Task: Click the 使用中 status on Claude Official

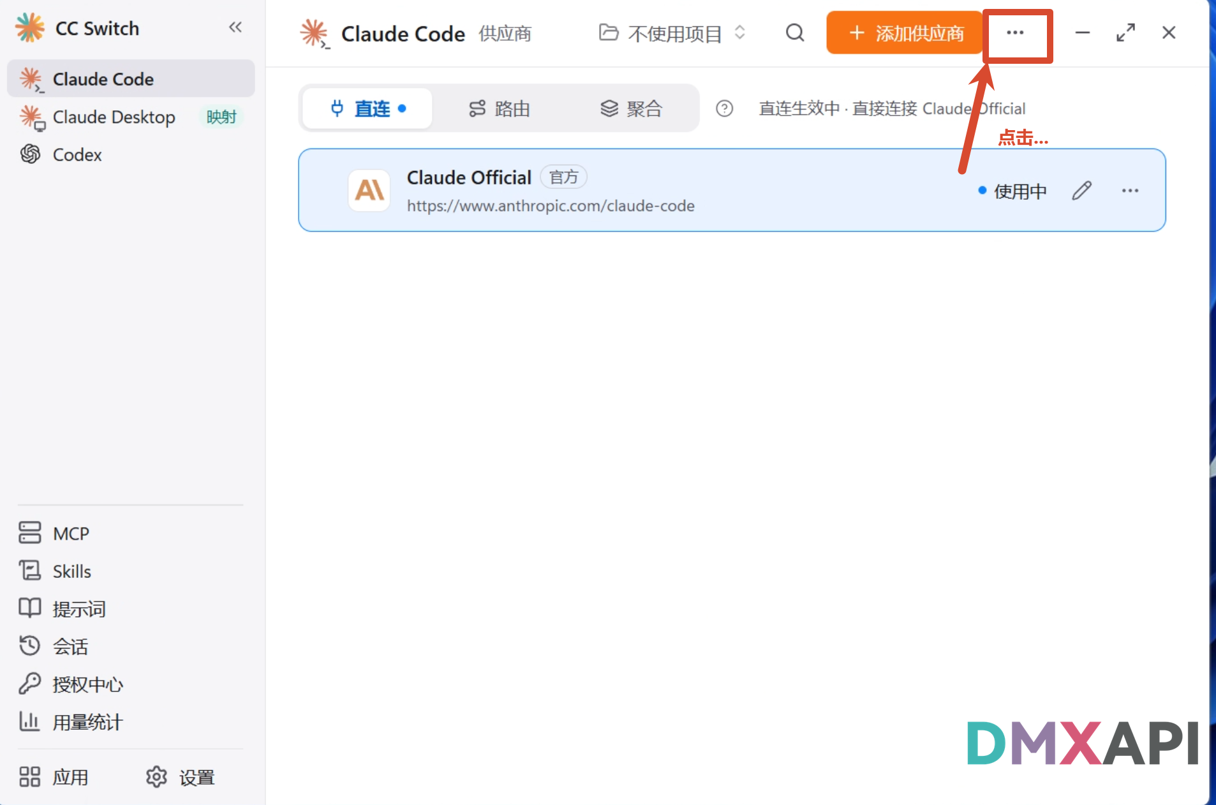Action: [x=1012, y=191]
